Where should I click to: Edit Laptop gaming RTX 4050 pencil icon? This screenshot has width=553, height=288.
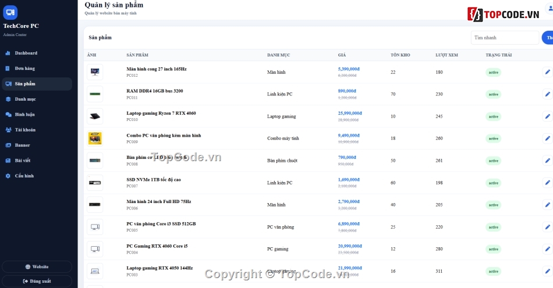coord(547,271)
